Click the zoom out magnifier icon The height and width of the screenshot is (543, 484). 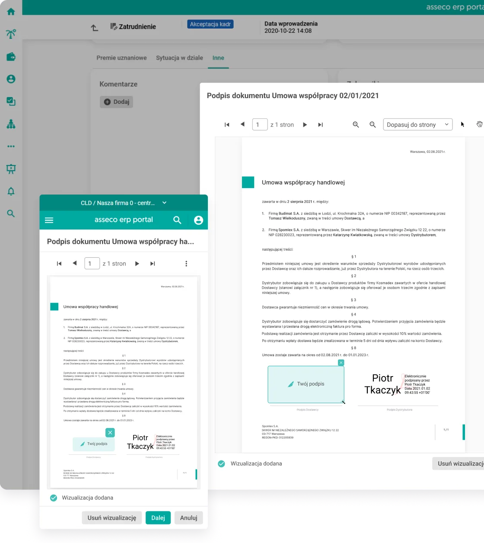(x=373, y=125)
